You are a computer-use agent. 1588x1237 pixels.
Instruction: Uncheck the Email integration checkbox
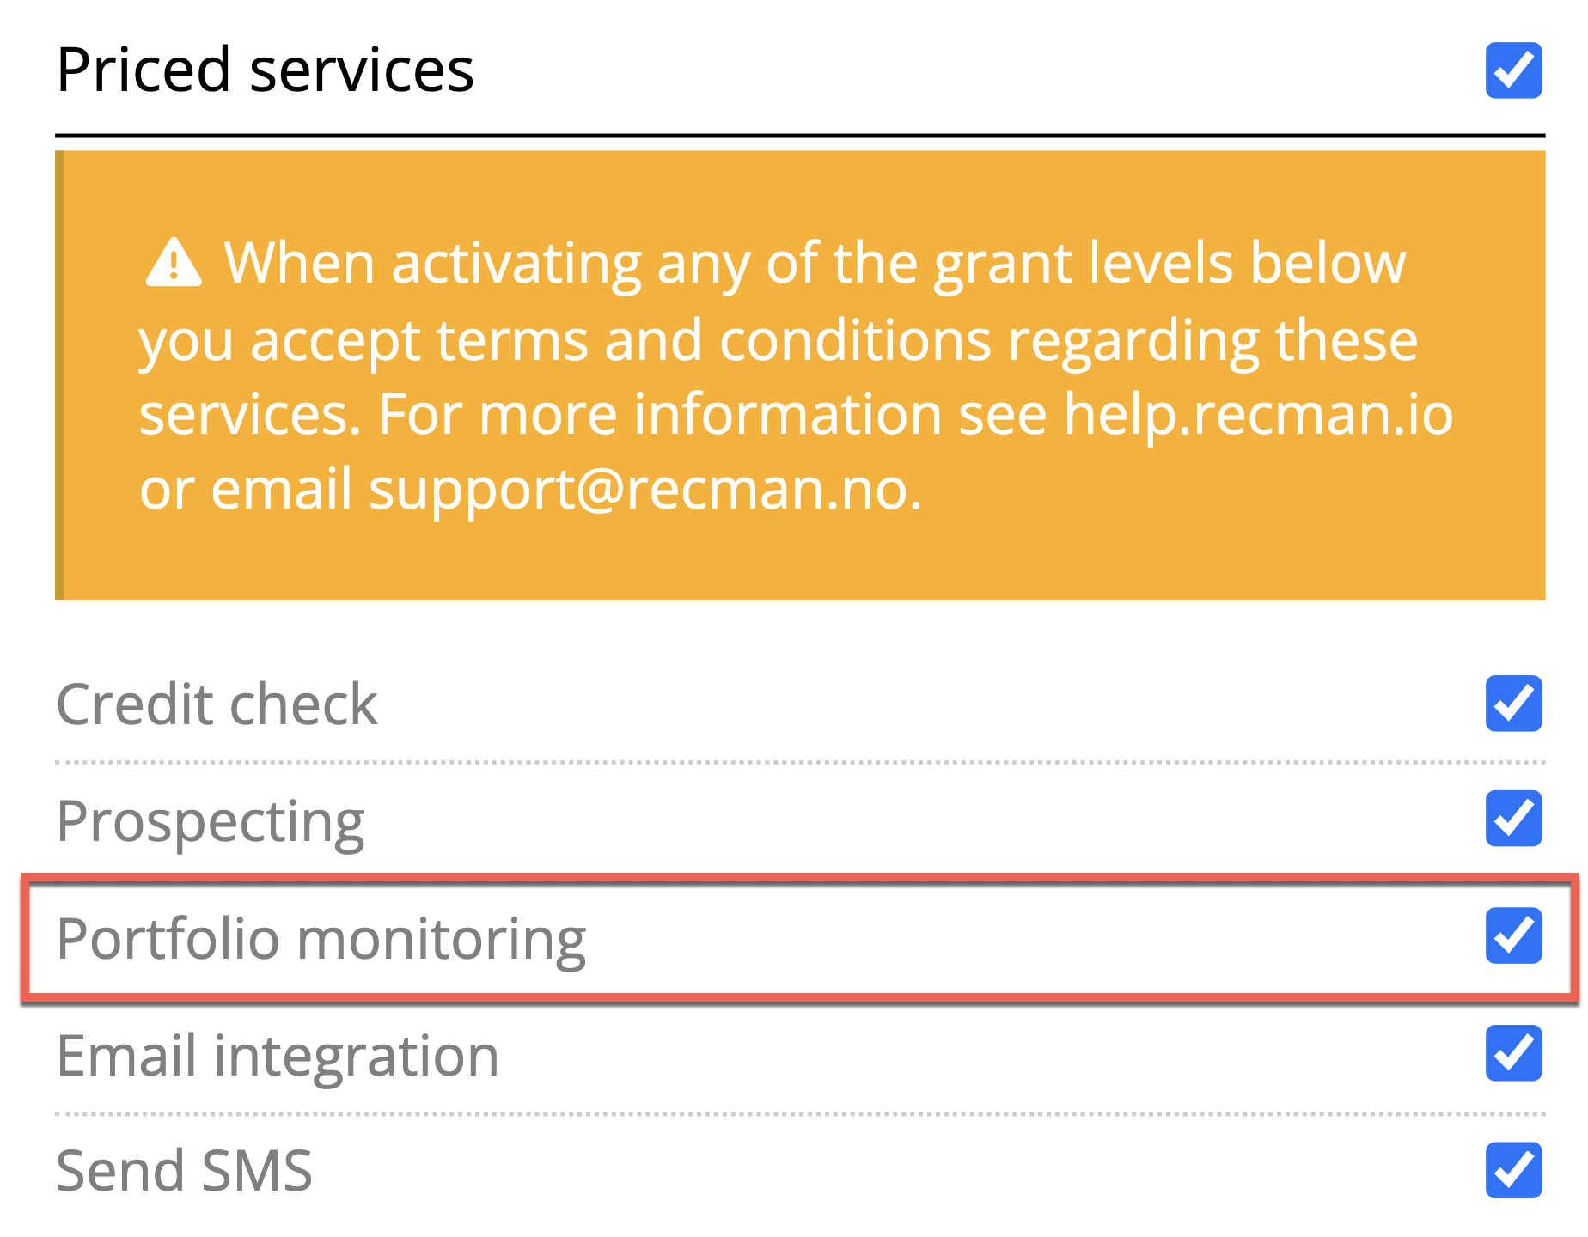1513,1053
